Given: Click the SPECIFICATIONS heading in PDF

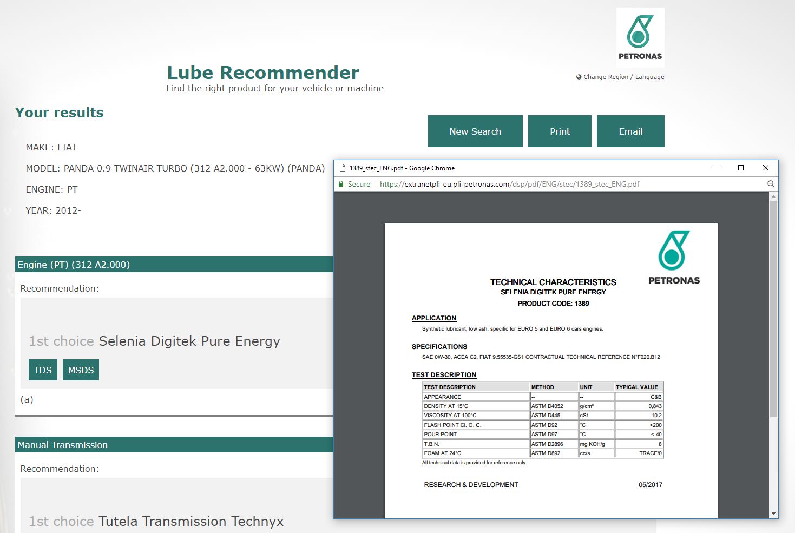Looking at the screenshot, I should pos(439,347).
